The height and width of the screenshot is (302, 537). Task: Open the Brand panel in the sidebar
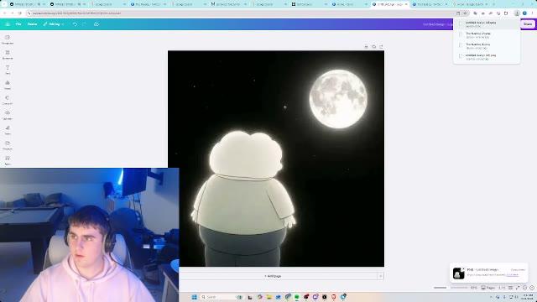[x=8, y=85]
